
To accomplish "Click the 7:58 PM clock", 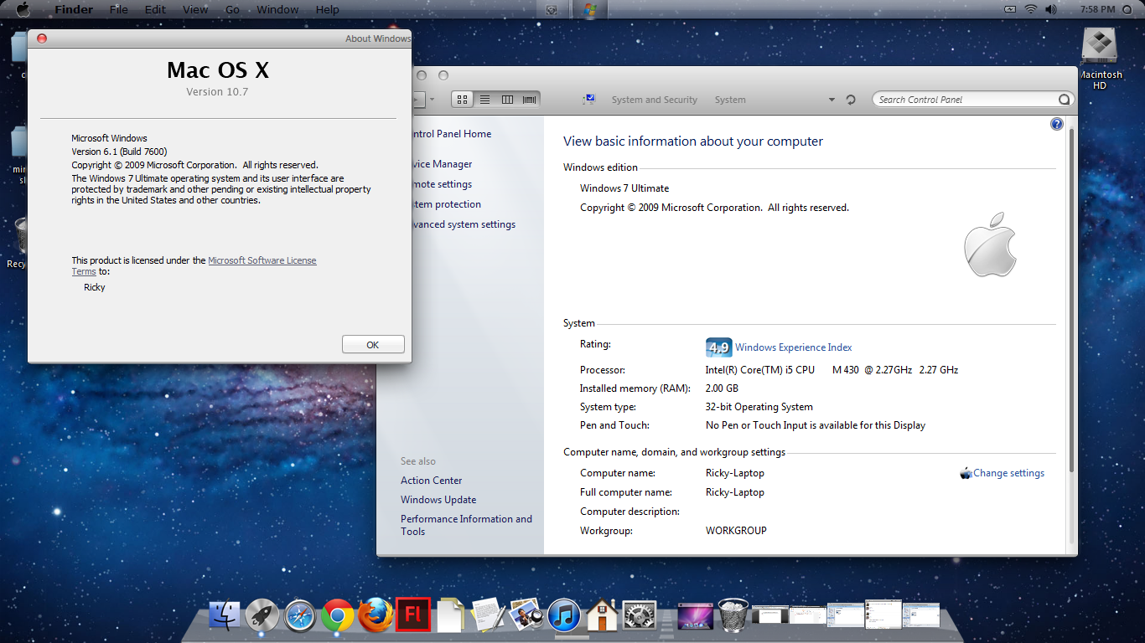I will [x=1098, y=10].
